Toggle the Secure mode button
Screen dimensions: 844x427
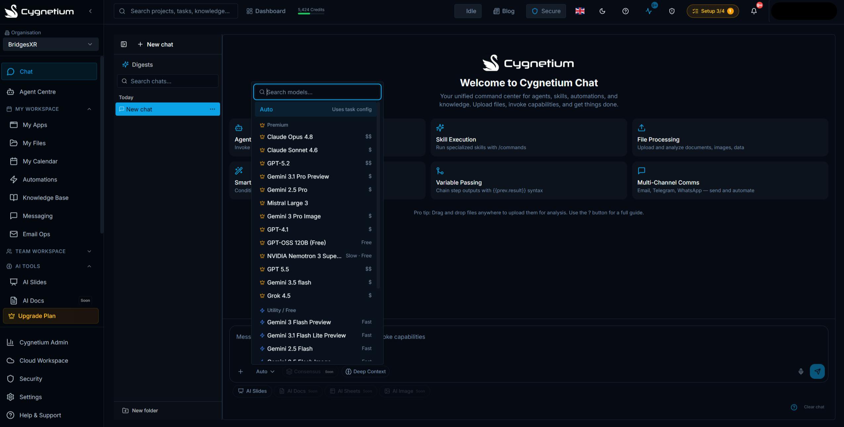coord(546,11)
